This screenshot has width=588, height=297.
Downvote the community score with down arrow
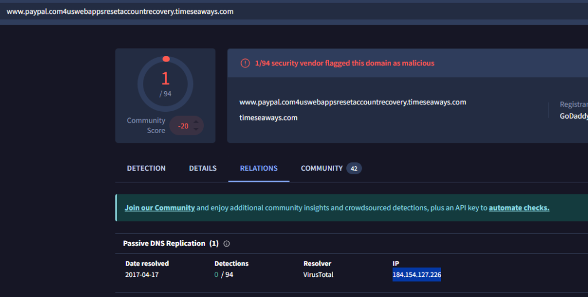(x=196, y=130)
